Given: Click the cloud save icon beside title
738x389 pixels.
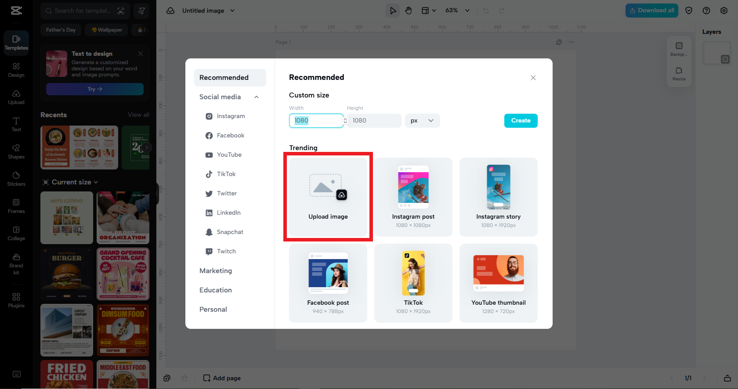Looking at the screenshot, I should [x=170, y=11].
